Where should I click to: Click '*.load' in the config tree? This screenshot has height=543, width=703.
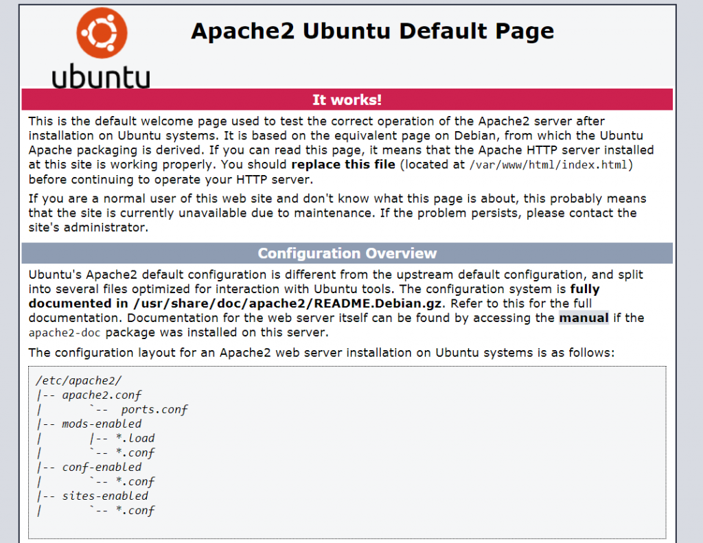coord(135,438)
